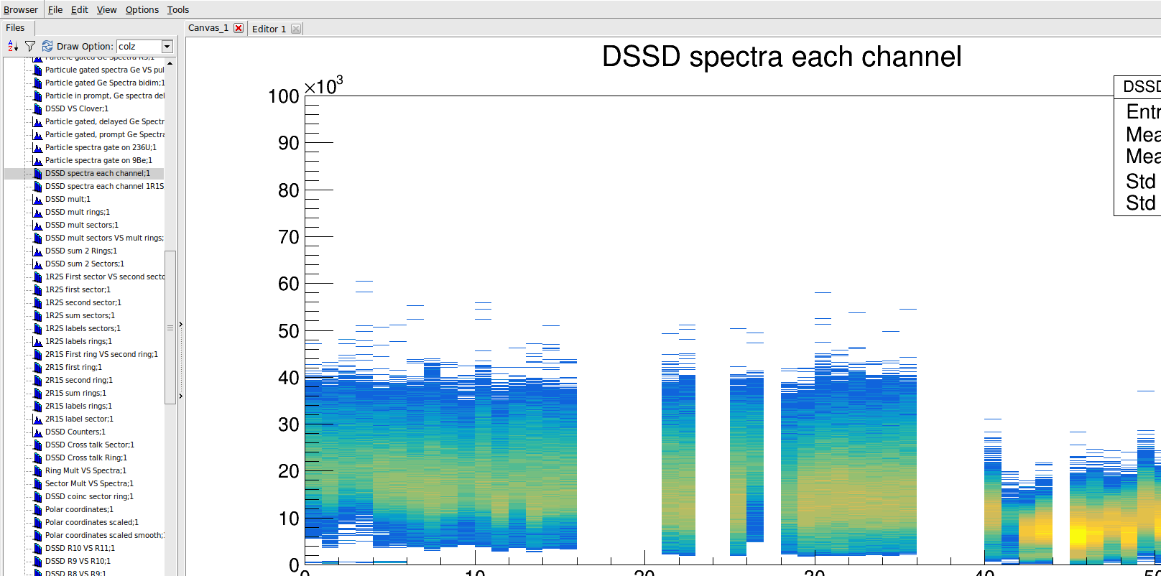Click histogram icon next to DSSD mult;1
Image resolution: width=1161 pixels, height=576 pixels.
click(x=37, y=200)
